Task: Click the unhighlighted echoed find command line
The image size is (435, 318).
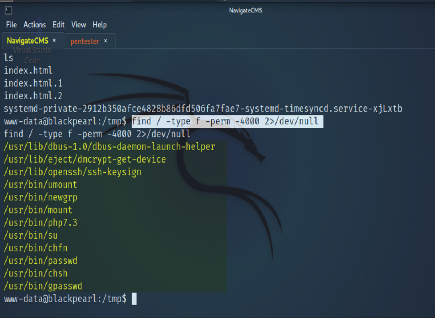Action: (97, 134)
